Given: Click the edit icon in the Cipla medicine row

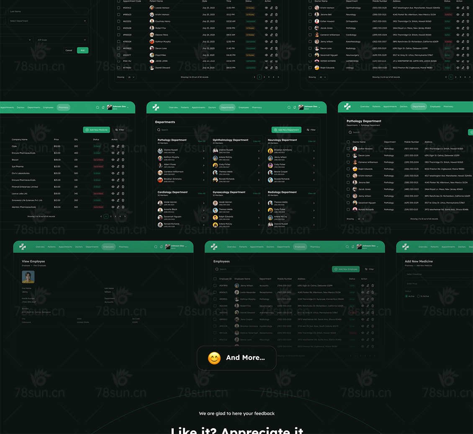Looking at the screenshot, I should click(118, 146).
